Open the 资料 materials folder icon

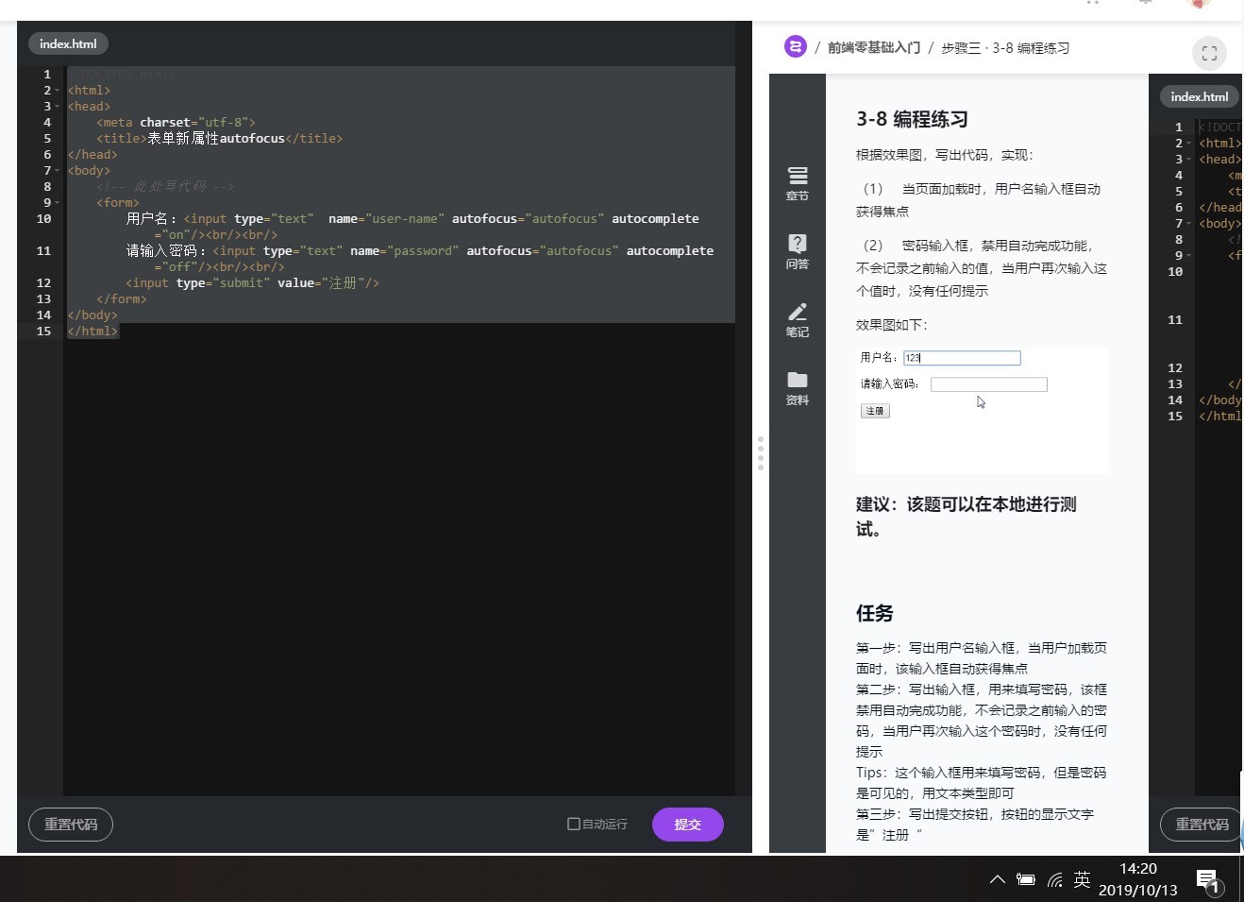pos(798,388)
